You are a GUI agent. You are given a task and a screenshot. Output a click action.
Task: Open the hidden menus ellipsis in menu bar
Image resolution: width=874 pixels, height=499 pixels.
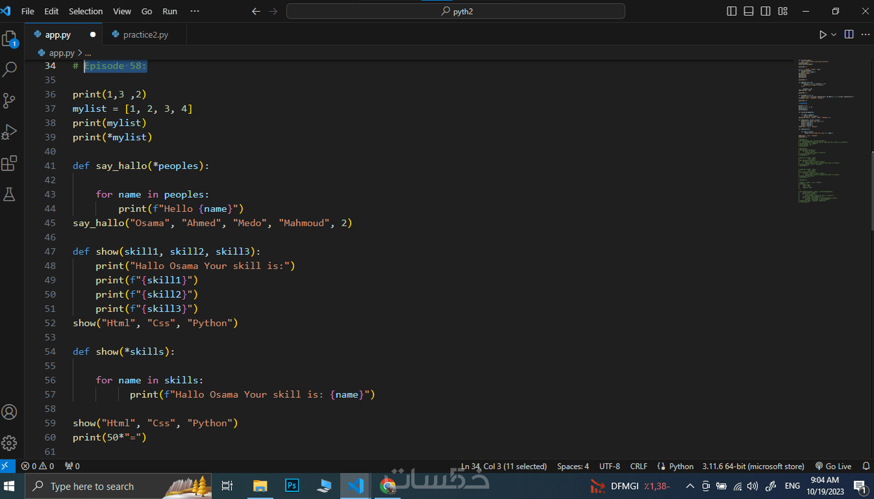[194, 11]
